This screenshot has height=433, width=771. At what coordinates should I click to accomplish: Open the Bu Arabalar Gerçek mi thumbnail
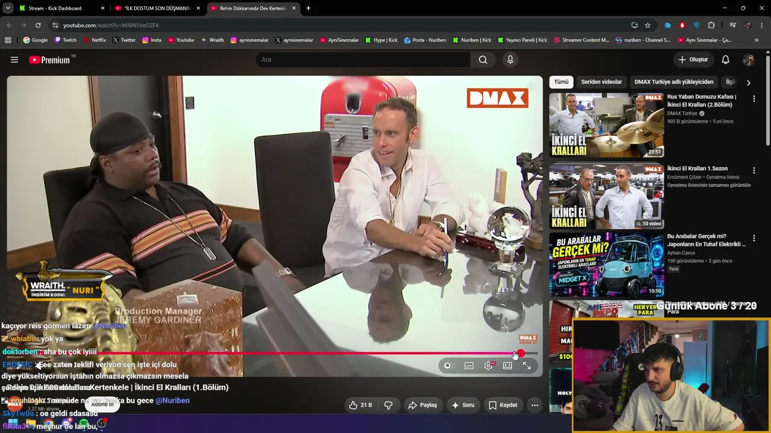coord(607,265)
